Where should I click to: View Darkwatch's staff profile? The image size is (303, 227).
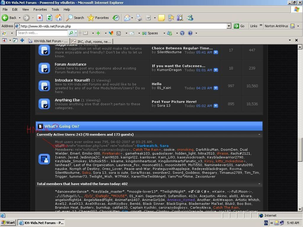pyautogui.click(x=147, y=146)
